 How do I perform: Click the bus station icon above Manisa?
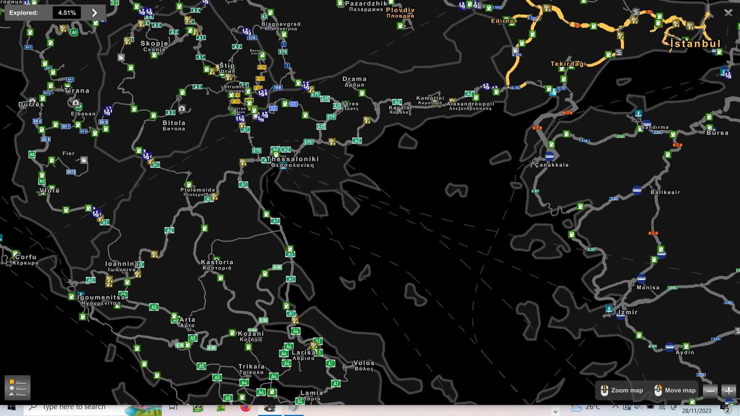[x=641, y=278]
